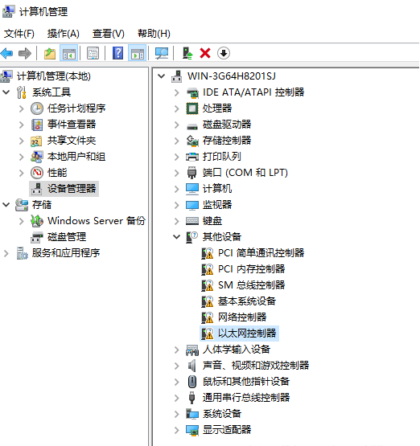Click the 磁盘管理 icon
Viewport: 420px width, 446px height.
point(37,237)
